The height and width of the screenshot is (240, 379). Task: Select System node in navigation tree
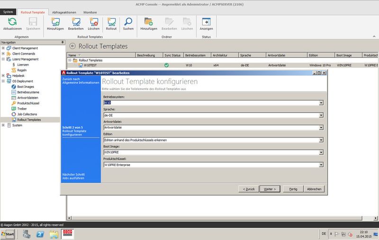[x=17, y=125]
